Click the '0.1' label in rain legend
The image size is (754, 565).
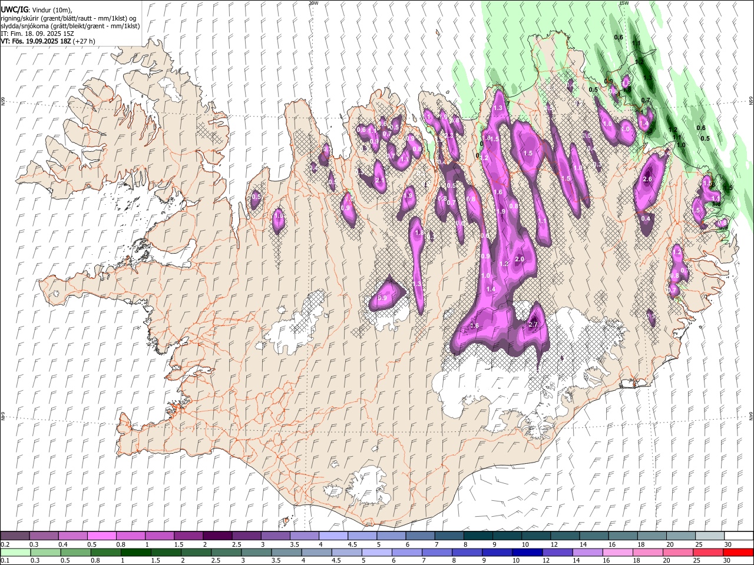[x=5, y=561]
